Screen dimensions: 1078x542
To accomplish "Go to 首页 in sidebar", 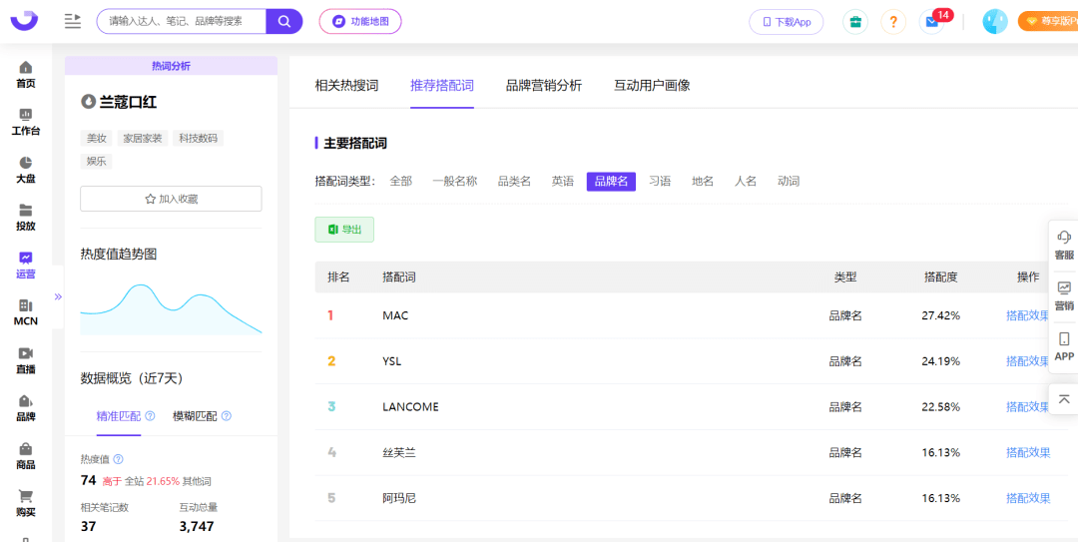I will tap(25, 75).
